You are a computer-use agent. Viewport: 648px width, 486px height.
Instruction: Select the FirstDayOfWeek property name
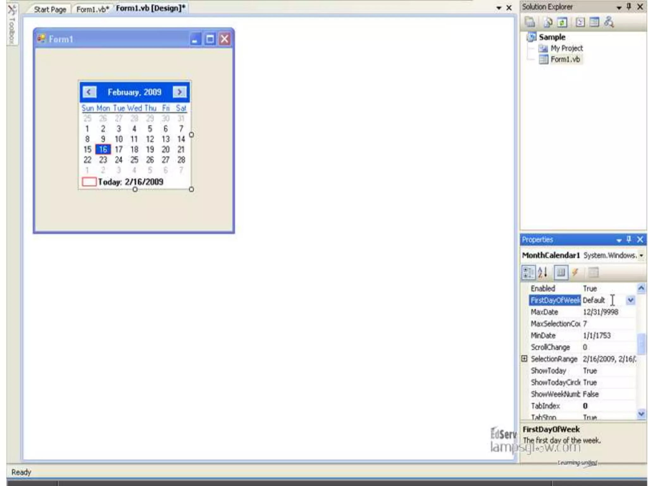tap(555, 300)
